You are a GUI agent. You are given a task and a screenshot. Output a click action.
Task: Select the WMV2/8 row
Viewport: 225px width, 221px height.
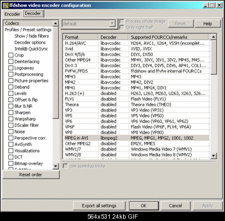coord(136,155)
